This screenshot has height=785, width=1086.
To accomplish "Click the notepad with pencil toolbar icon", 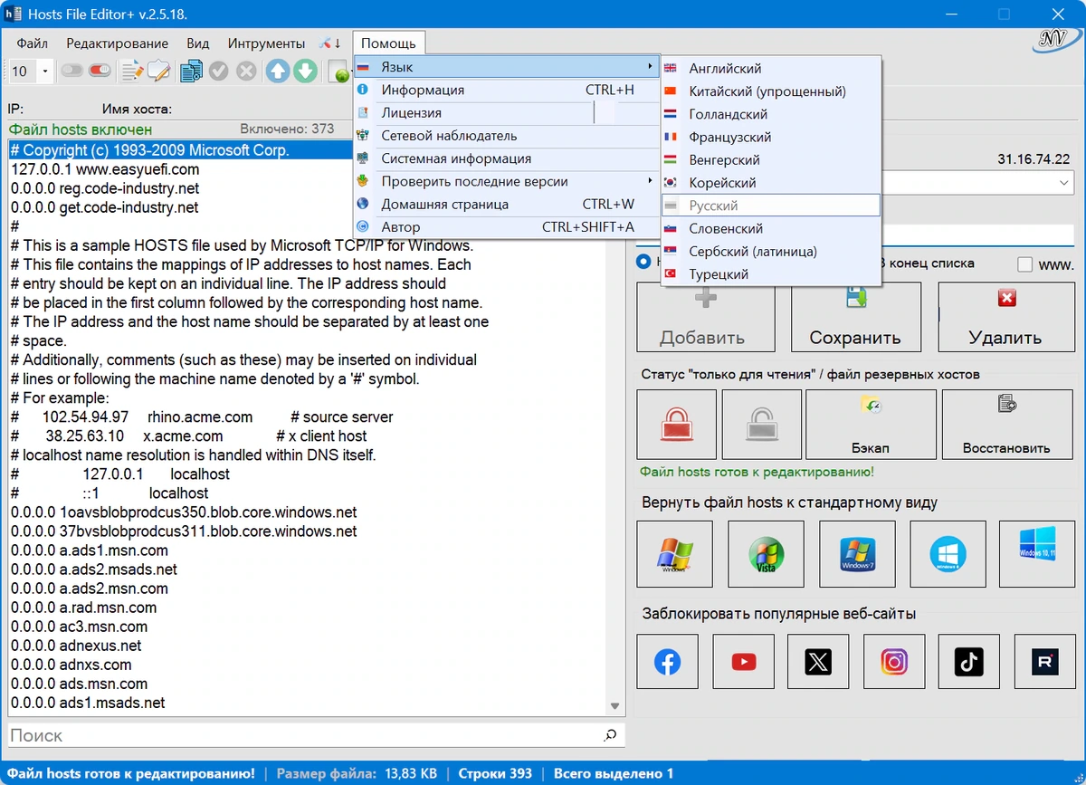I will coord(158,71).
